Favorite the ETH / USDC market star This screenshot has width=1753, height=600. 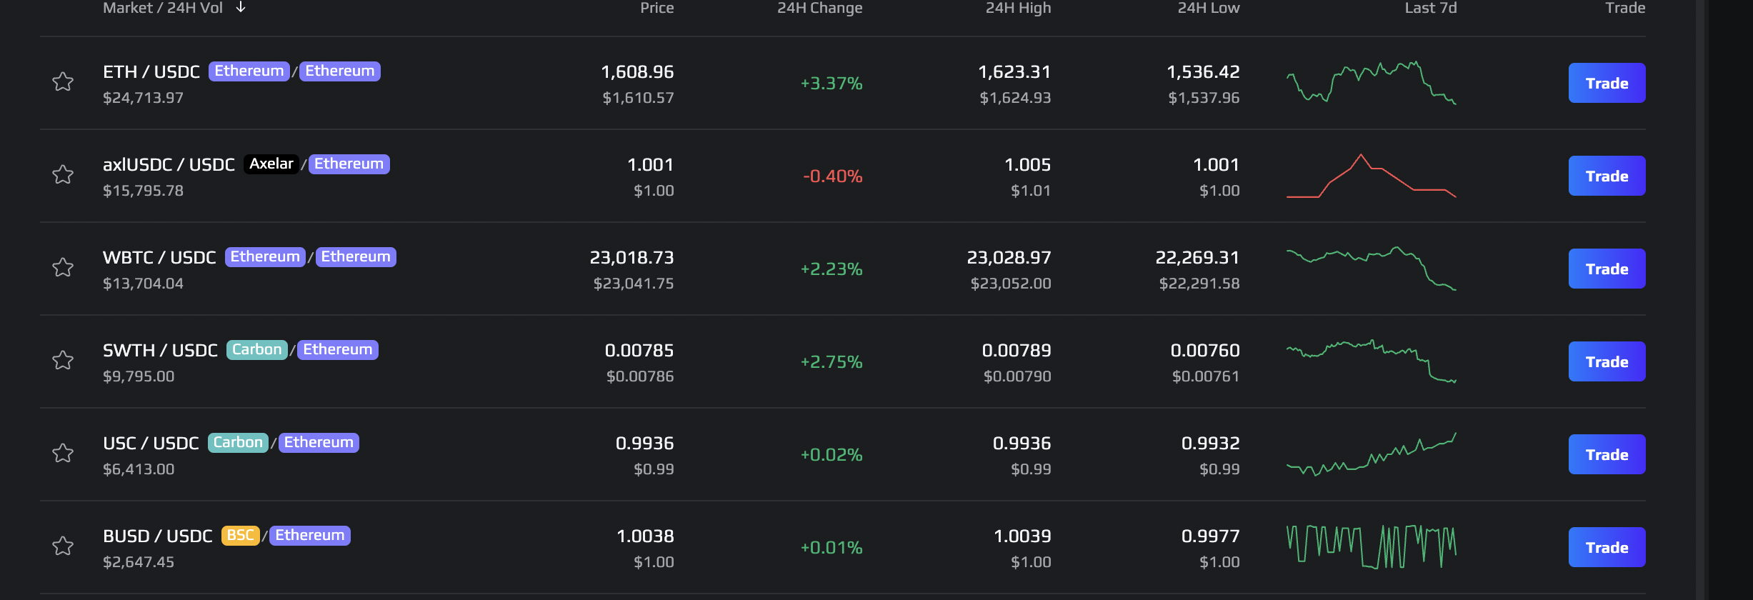63,82
